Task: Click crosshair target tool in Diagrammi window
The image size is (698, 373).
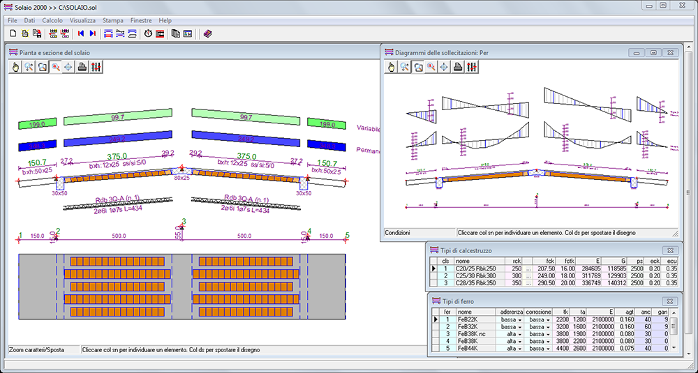Action: (x=444, y=67)
